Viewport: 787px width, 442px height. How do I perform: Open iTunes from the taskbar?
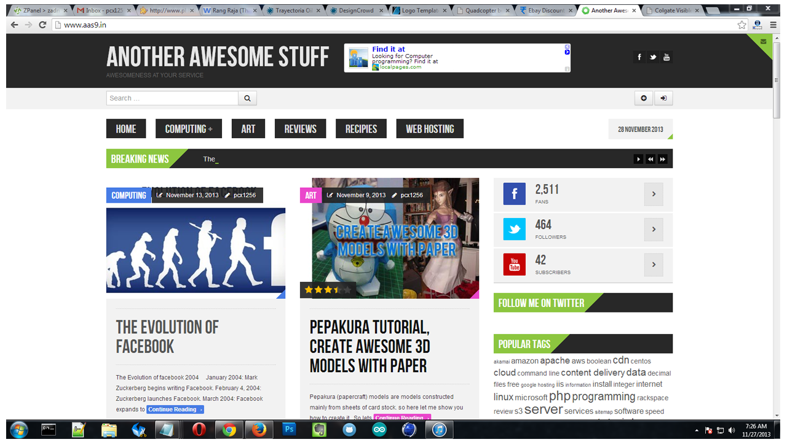[x=439, y=430]
